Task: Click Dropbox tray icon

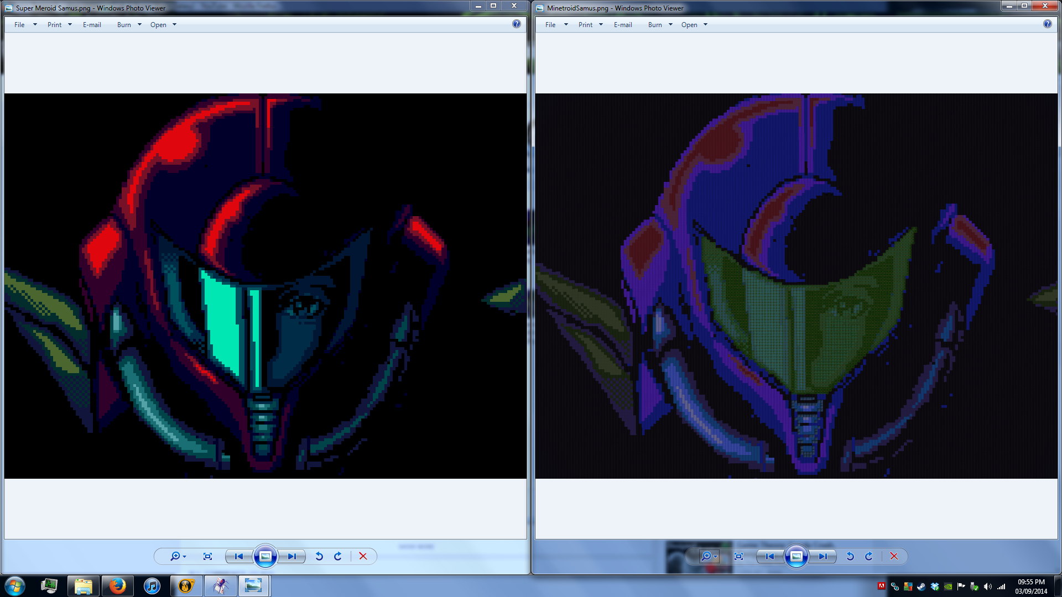Action: tap(935, 586)
